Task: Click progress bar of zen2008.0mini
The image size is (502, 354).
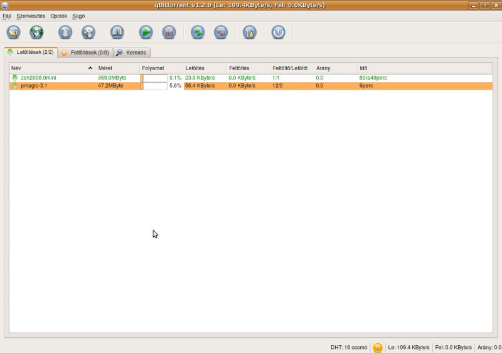Action: (x=154, y=78)
